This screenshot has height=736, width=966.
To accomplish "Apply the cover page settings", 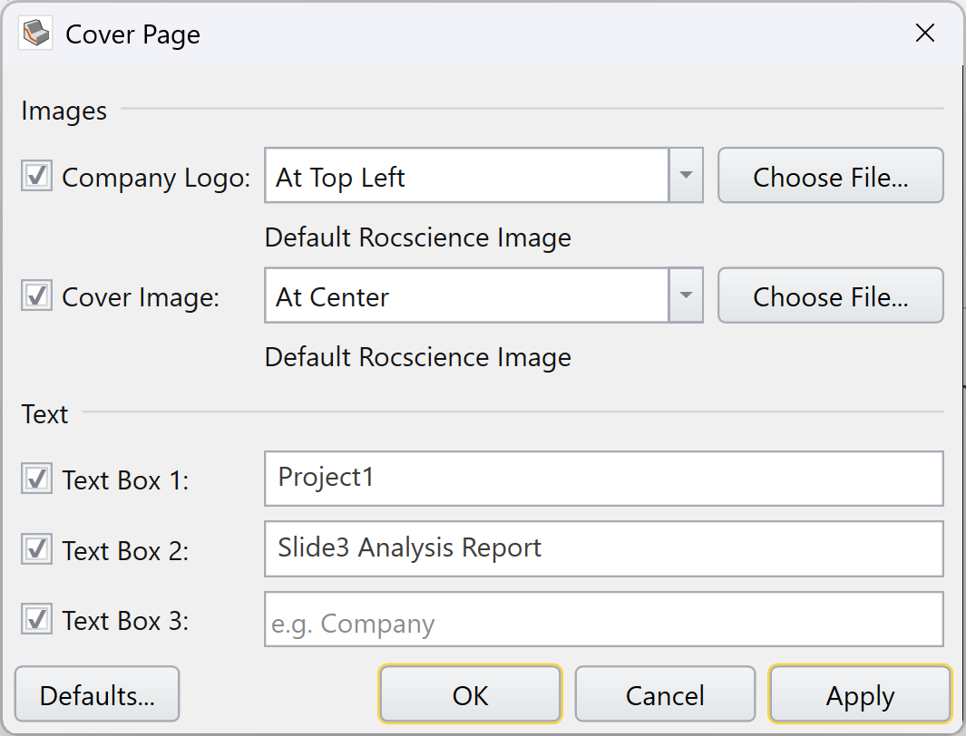I will pos(860,695).
